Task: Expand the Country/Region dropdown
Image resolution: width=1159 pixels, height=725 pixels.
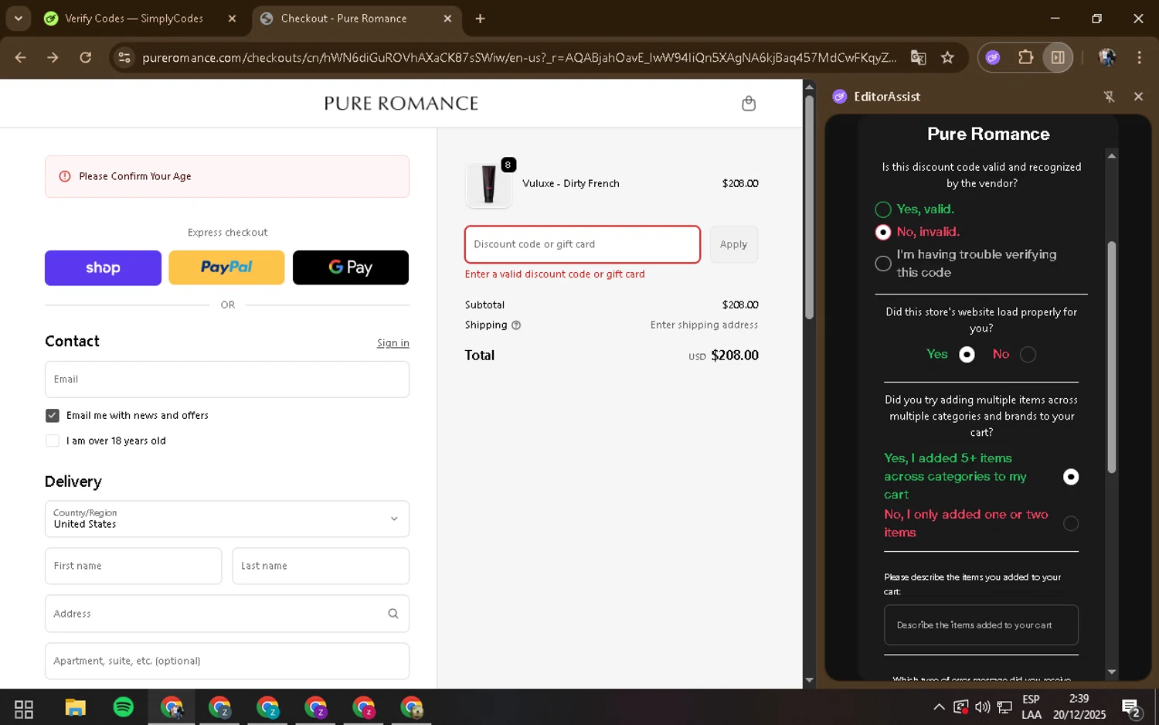Action: pos(227,519)
